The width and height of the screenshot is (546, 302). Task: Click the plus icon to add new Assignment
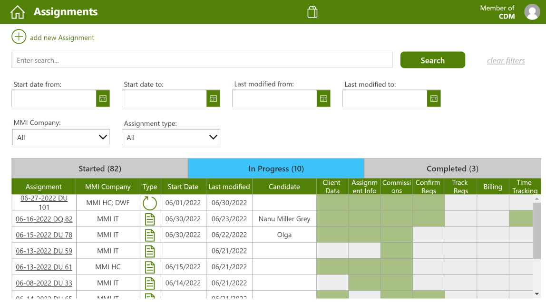[x=19, y=37]
